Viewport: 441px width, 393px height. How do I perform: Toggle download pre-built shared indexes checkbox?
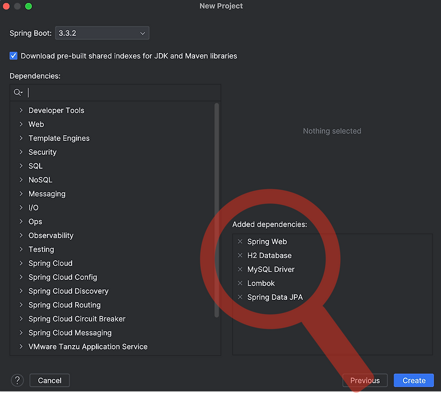pos(13,56)
